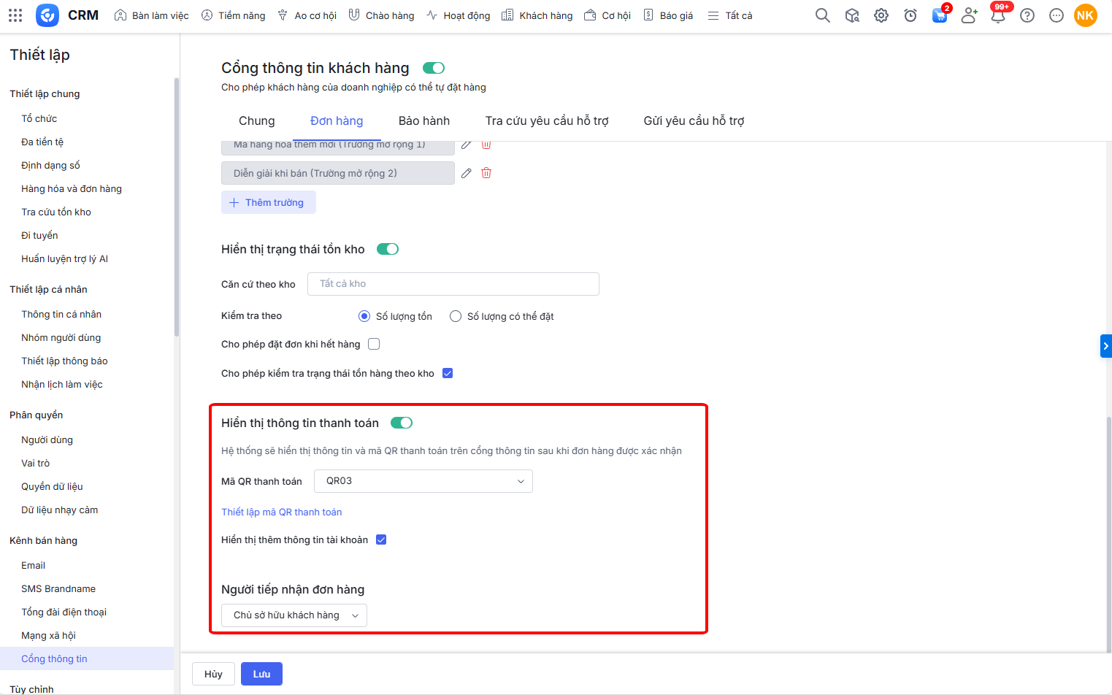Edit the 'Diễn giải khi bán' field
The height and width of the screenshot is (695, 1112).
point(467,173)
